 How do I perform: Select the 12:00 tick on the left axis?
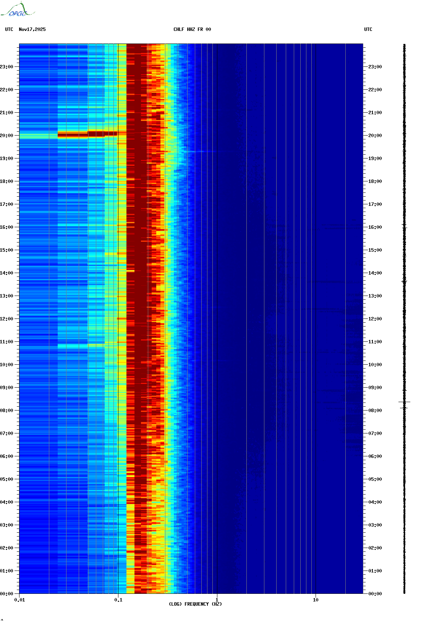7,319
